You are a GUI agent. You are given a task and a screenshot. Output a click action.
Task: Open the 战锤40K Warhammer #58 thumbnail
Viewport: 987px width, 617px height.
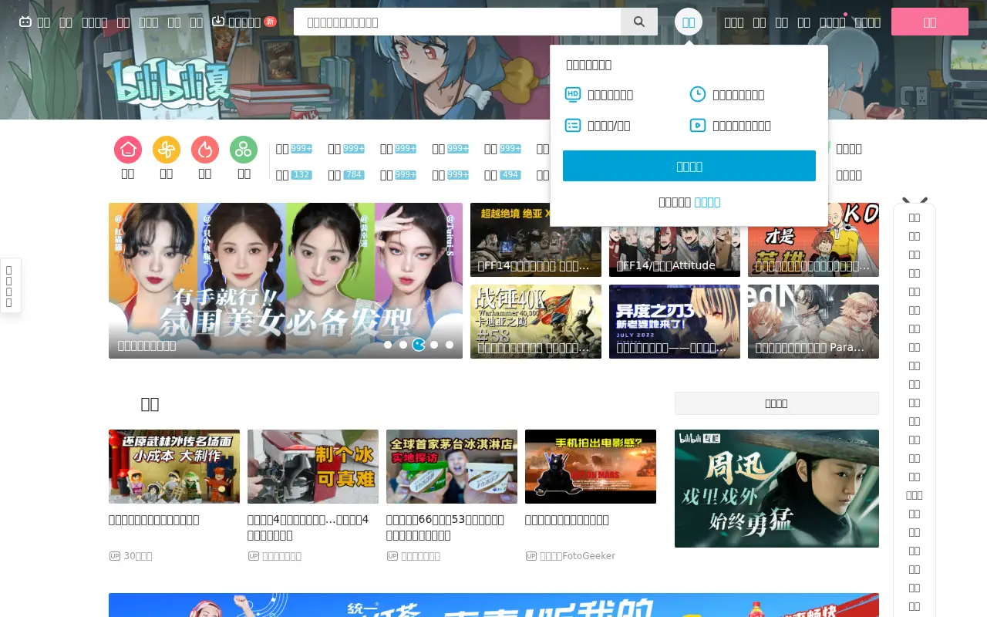tap(536, 322)
